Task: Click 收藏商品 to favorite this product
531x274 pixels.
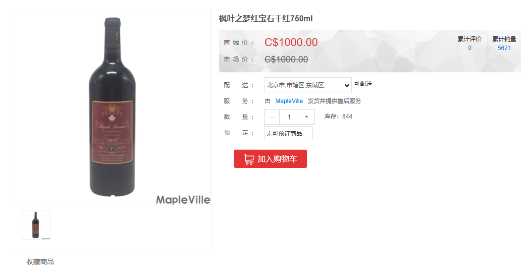Action: coord(40,262)
